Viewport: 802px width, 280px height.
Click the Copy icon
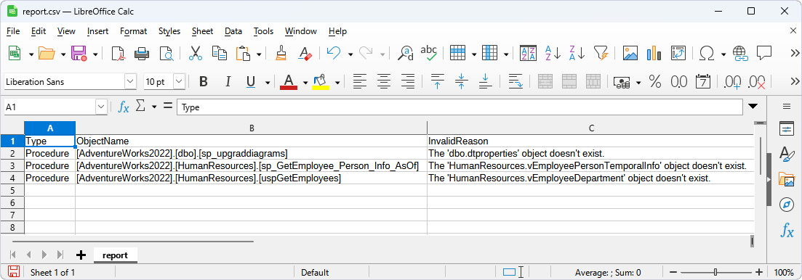coord(219,53)
